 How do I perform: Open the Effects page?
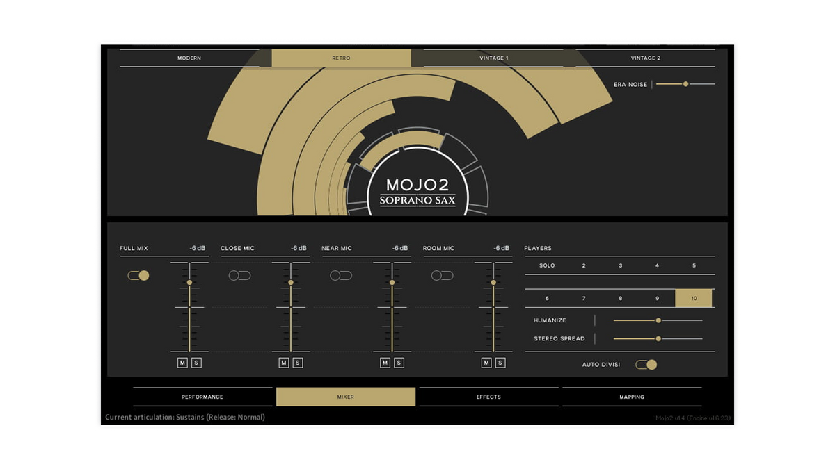pyautogui.click(x=488, y=397)
